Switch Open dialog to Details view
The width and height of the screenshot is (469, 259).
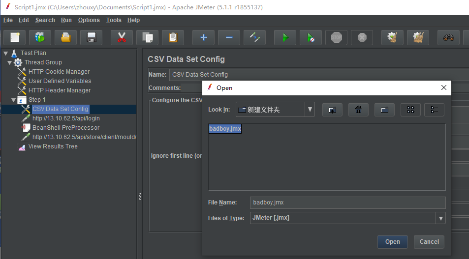434,110
